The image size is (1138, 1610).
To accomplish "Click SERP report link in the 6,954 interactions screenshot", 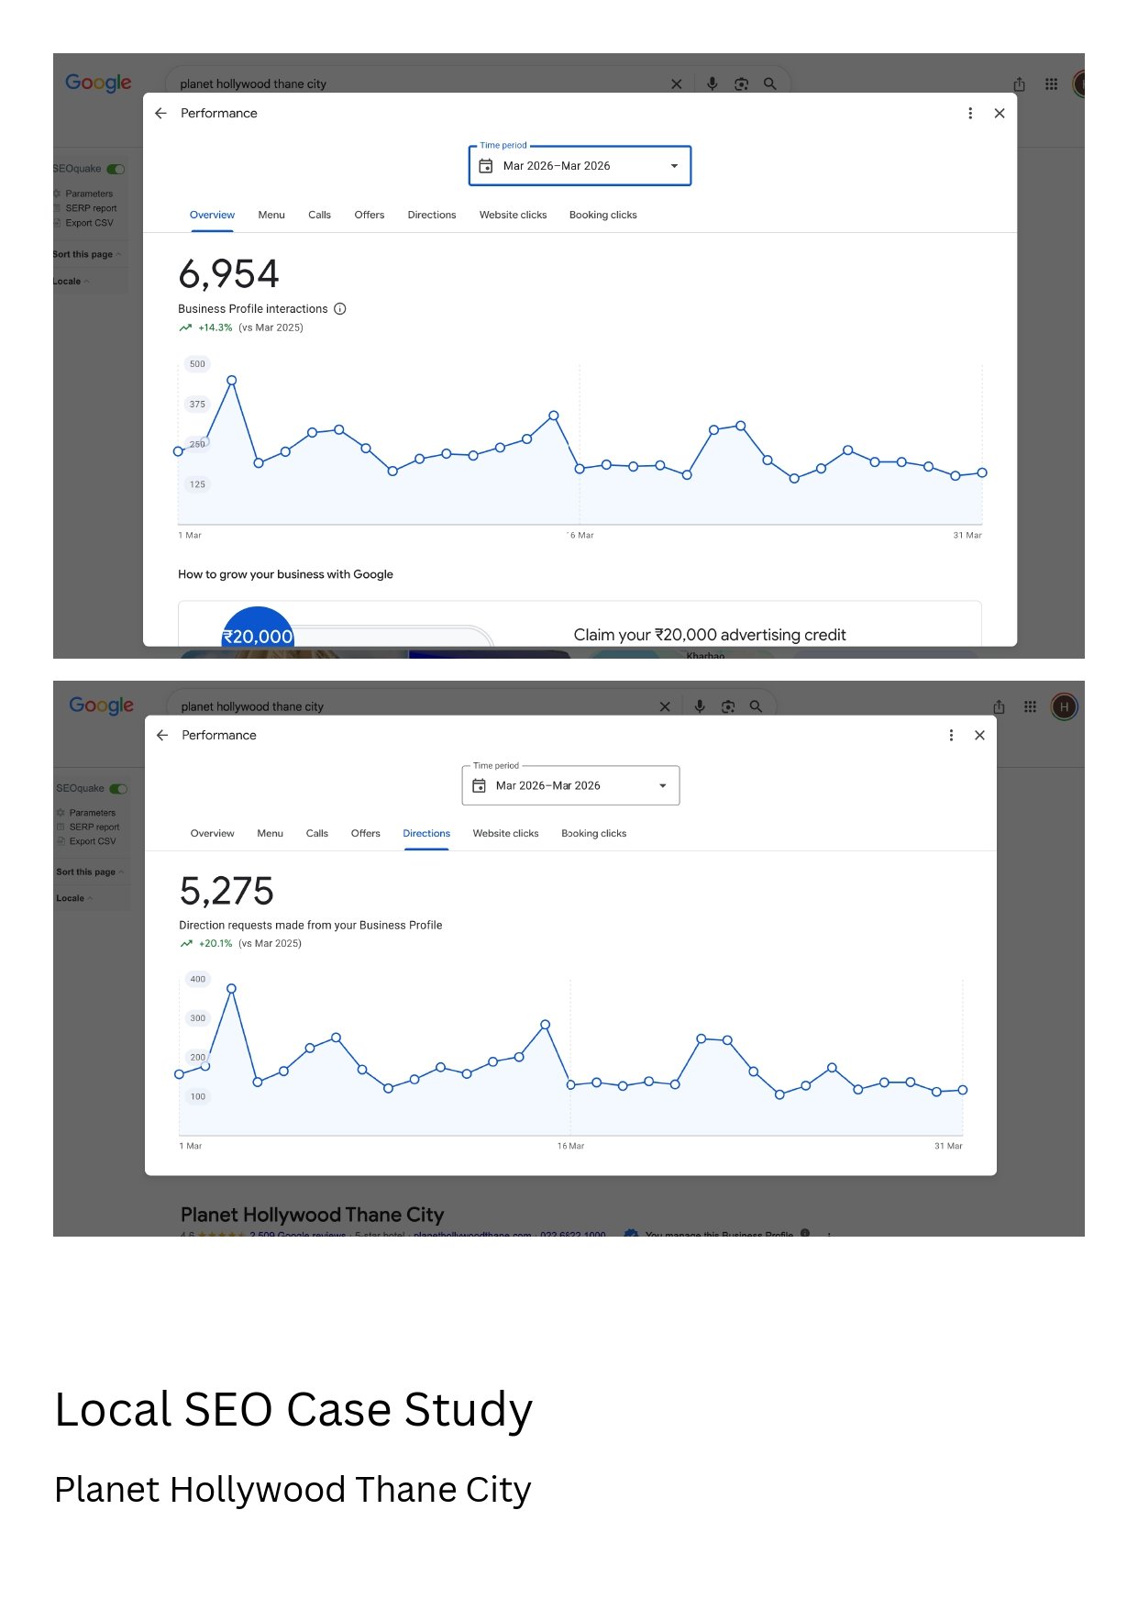I will tap(91, 208).
